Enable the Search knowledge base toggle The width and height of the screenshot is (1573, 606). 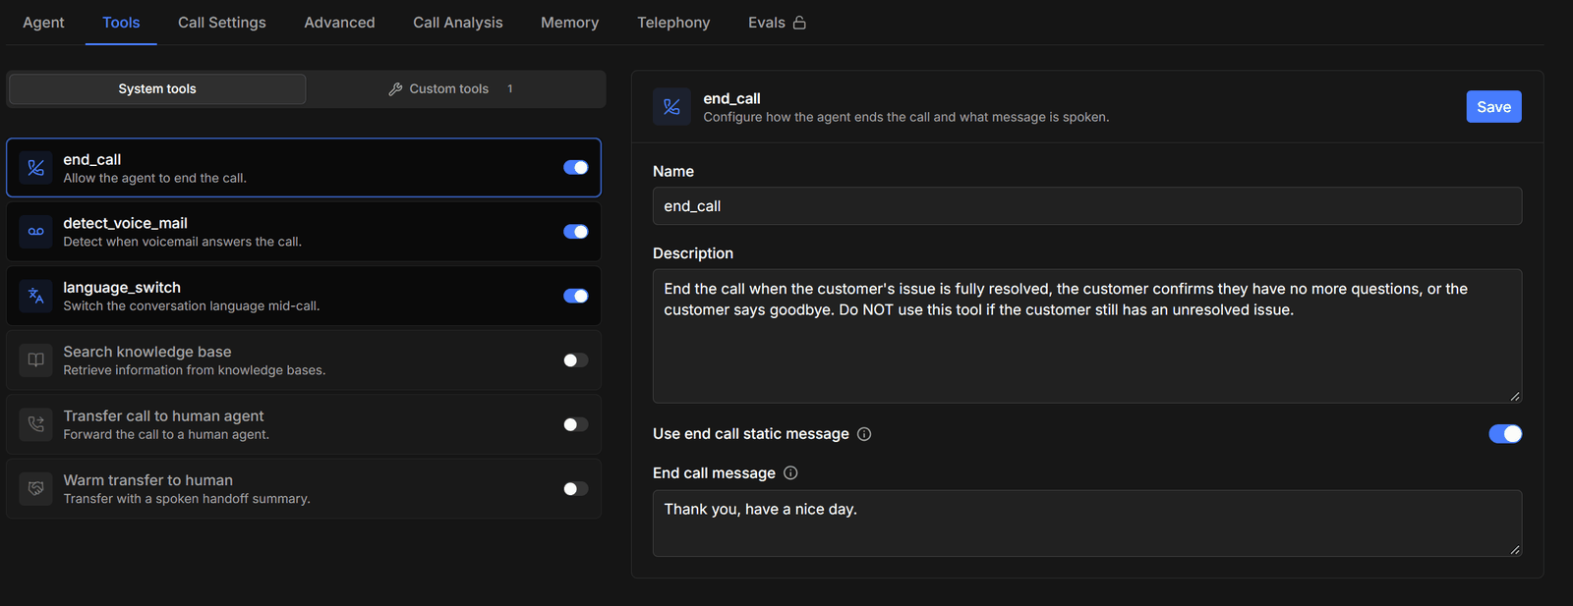pos(576,360)
